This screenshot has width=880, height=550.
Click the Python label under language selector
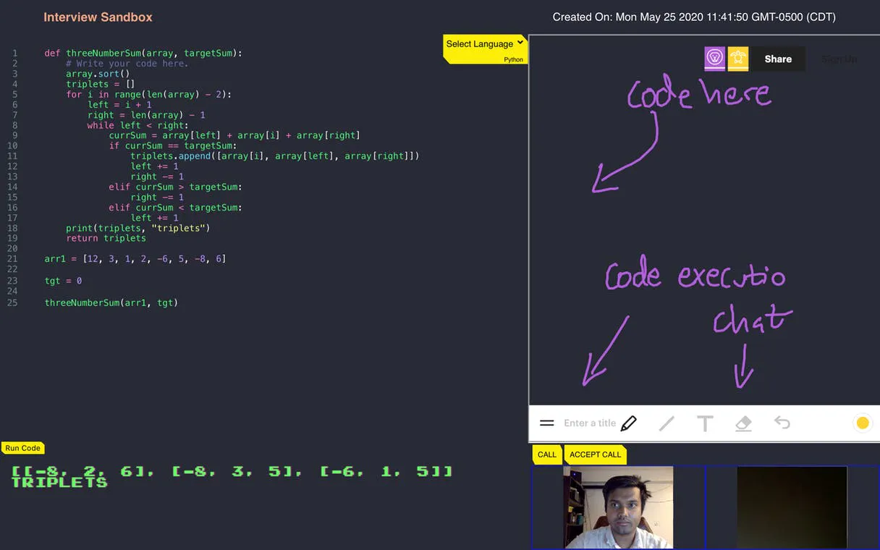[513, 59]
